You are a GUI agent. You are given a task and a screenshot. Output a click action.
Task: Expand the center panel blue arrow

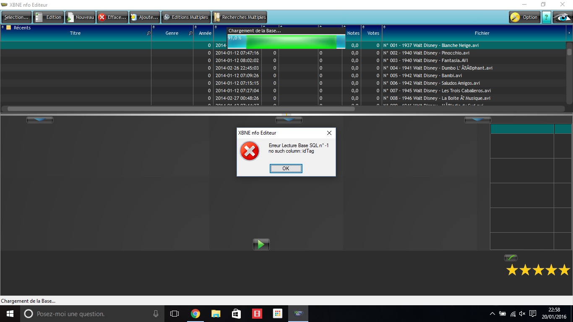(x=289, y=120)
